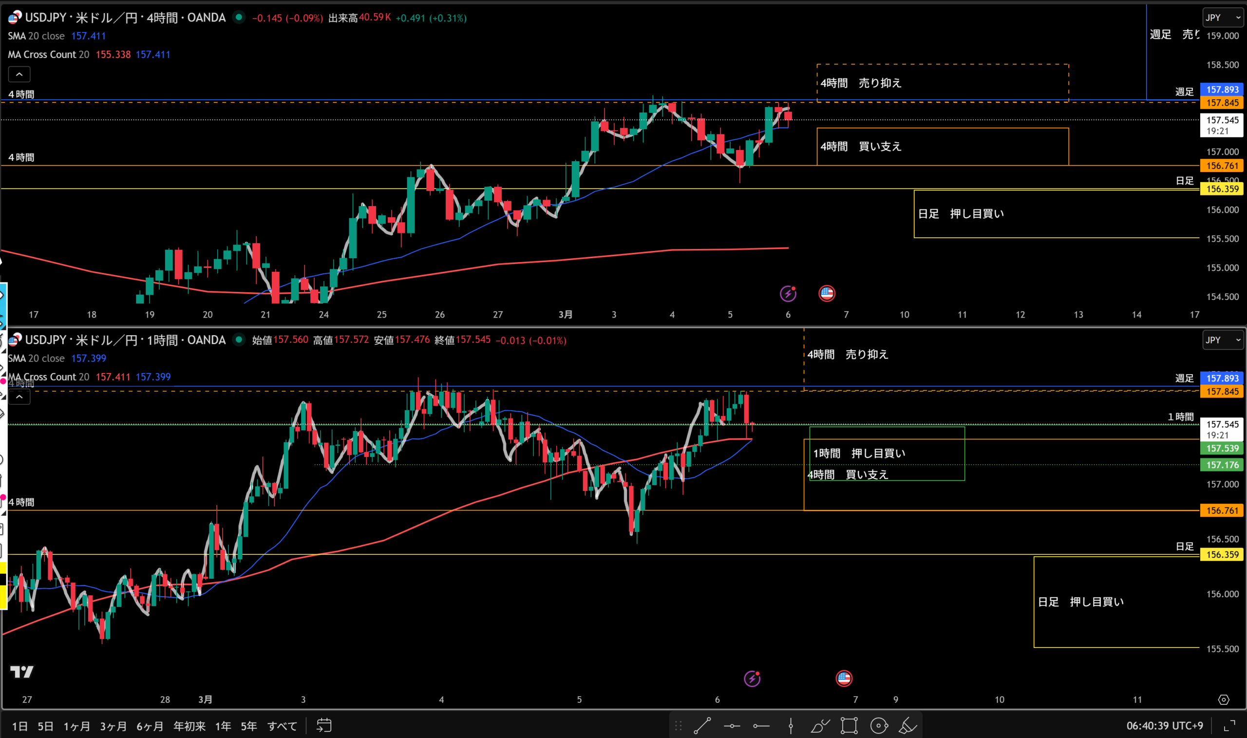Select the highlighter tool
The height and width of the screenshot is (738, 1247).
(908, 725)
